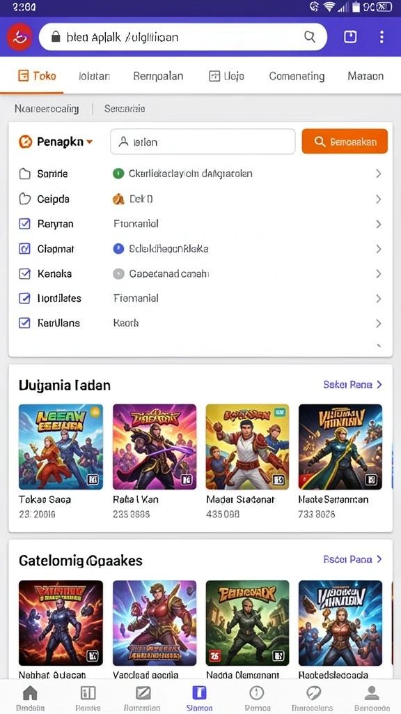Expand the Ceipda row chevron
The height and width of the screenshot is (714, 401).
click(378, 199)
